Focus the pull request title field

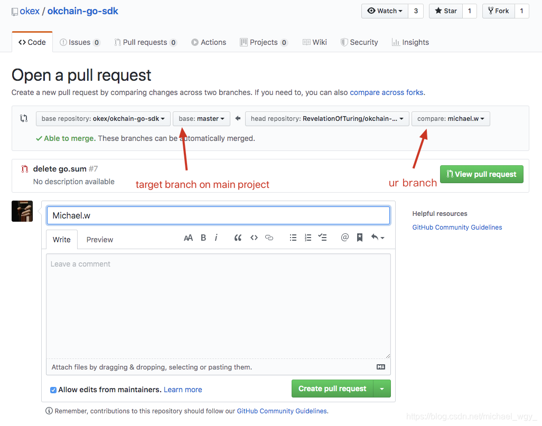tap(219, 215)
